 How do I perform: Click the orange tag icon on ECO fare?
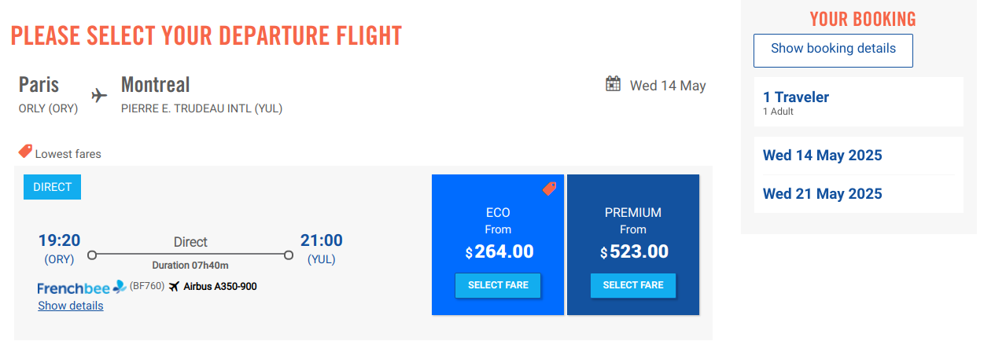pyautogui.click(x=549, y=189)
